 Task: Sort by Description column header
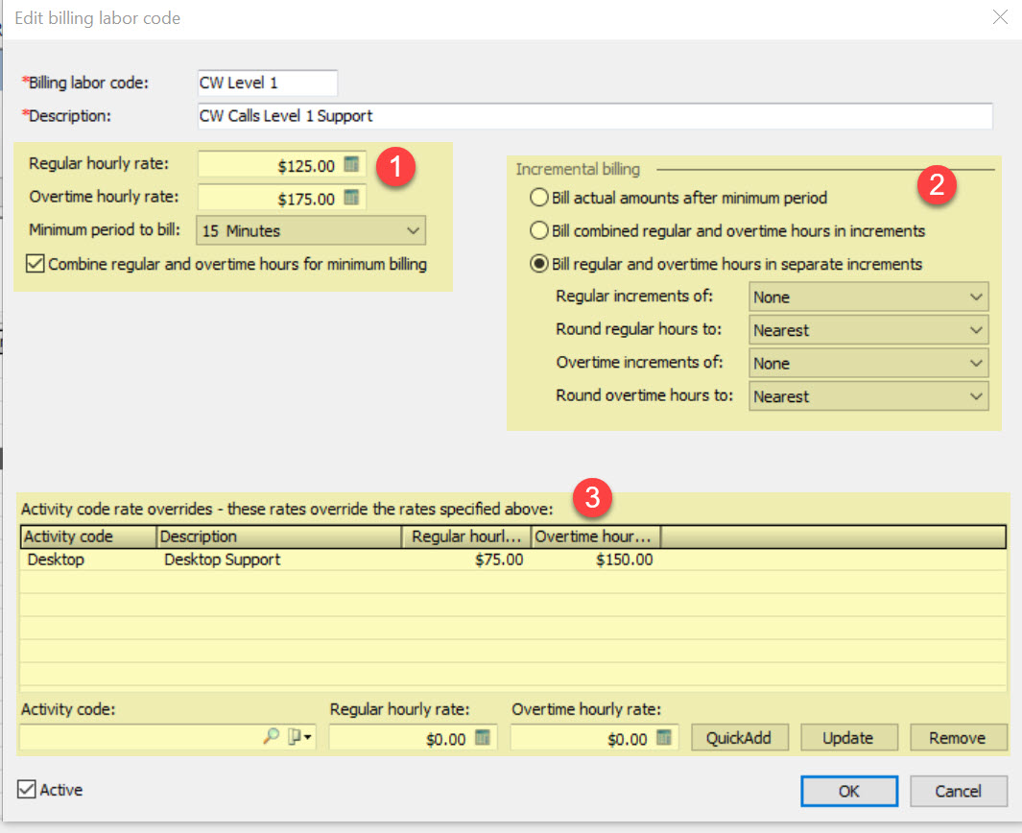(x=279, y=536)
